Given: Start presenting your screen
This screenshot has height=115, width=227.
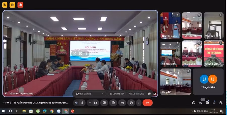Looking at the screenshot, I should coord(104,103).
